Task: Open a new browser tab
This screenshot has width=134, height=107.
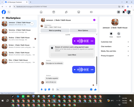Action: pos(31,2)
